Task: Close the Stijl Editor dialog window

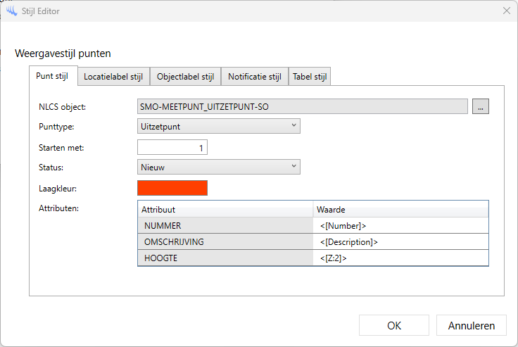Action: [x=506, y=11]
